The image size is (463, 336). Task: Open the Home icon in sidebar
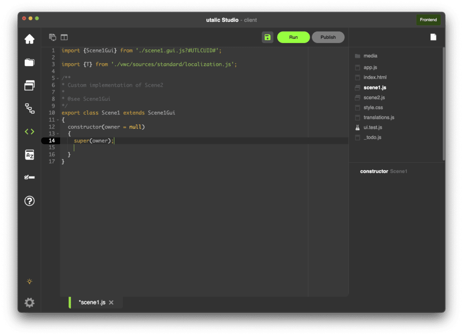(x=29, y=39)
